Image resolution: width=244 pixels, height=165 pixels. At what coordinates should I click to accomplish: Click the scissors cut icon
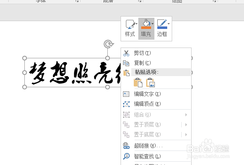[x=126, y=53]
